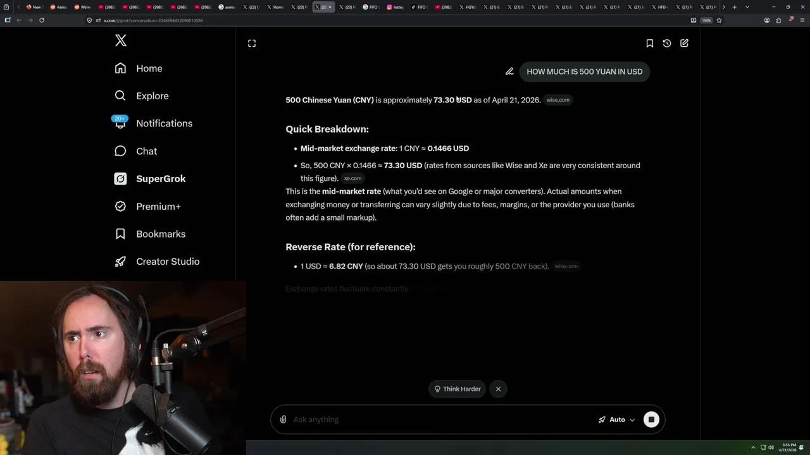Click the Explore magnifier icon

[120, 96]
